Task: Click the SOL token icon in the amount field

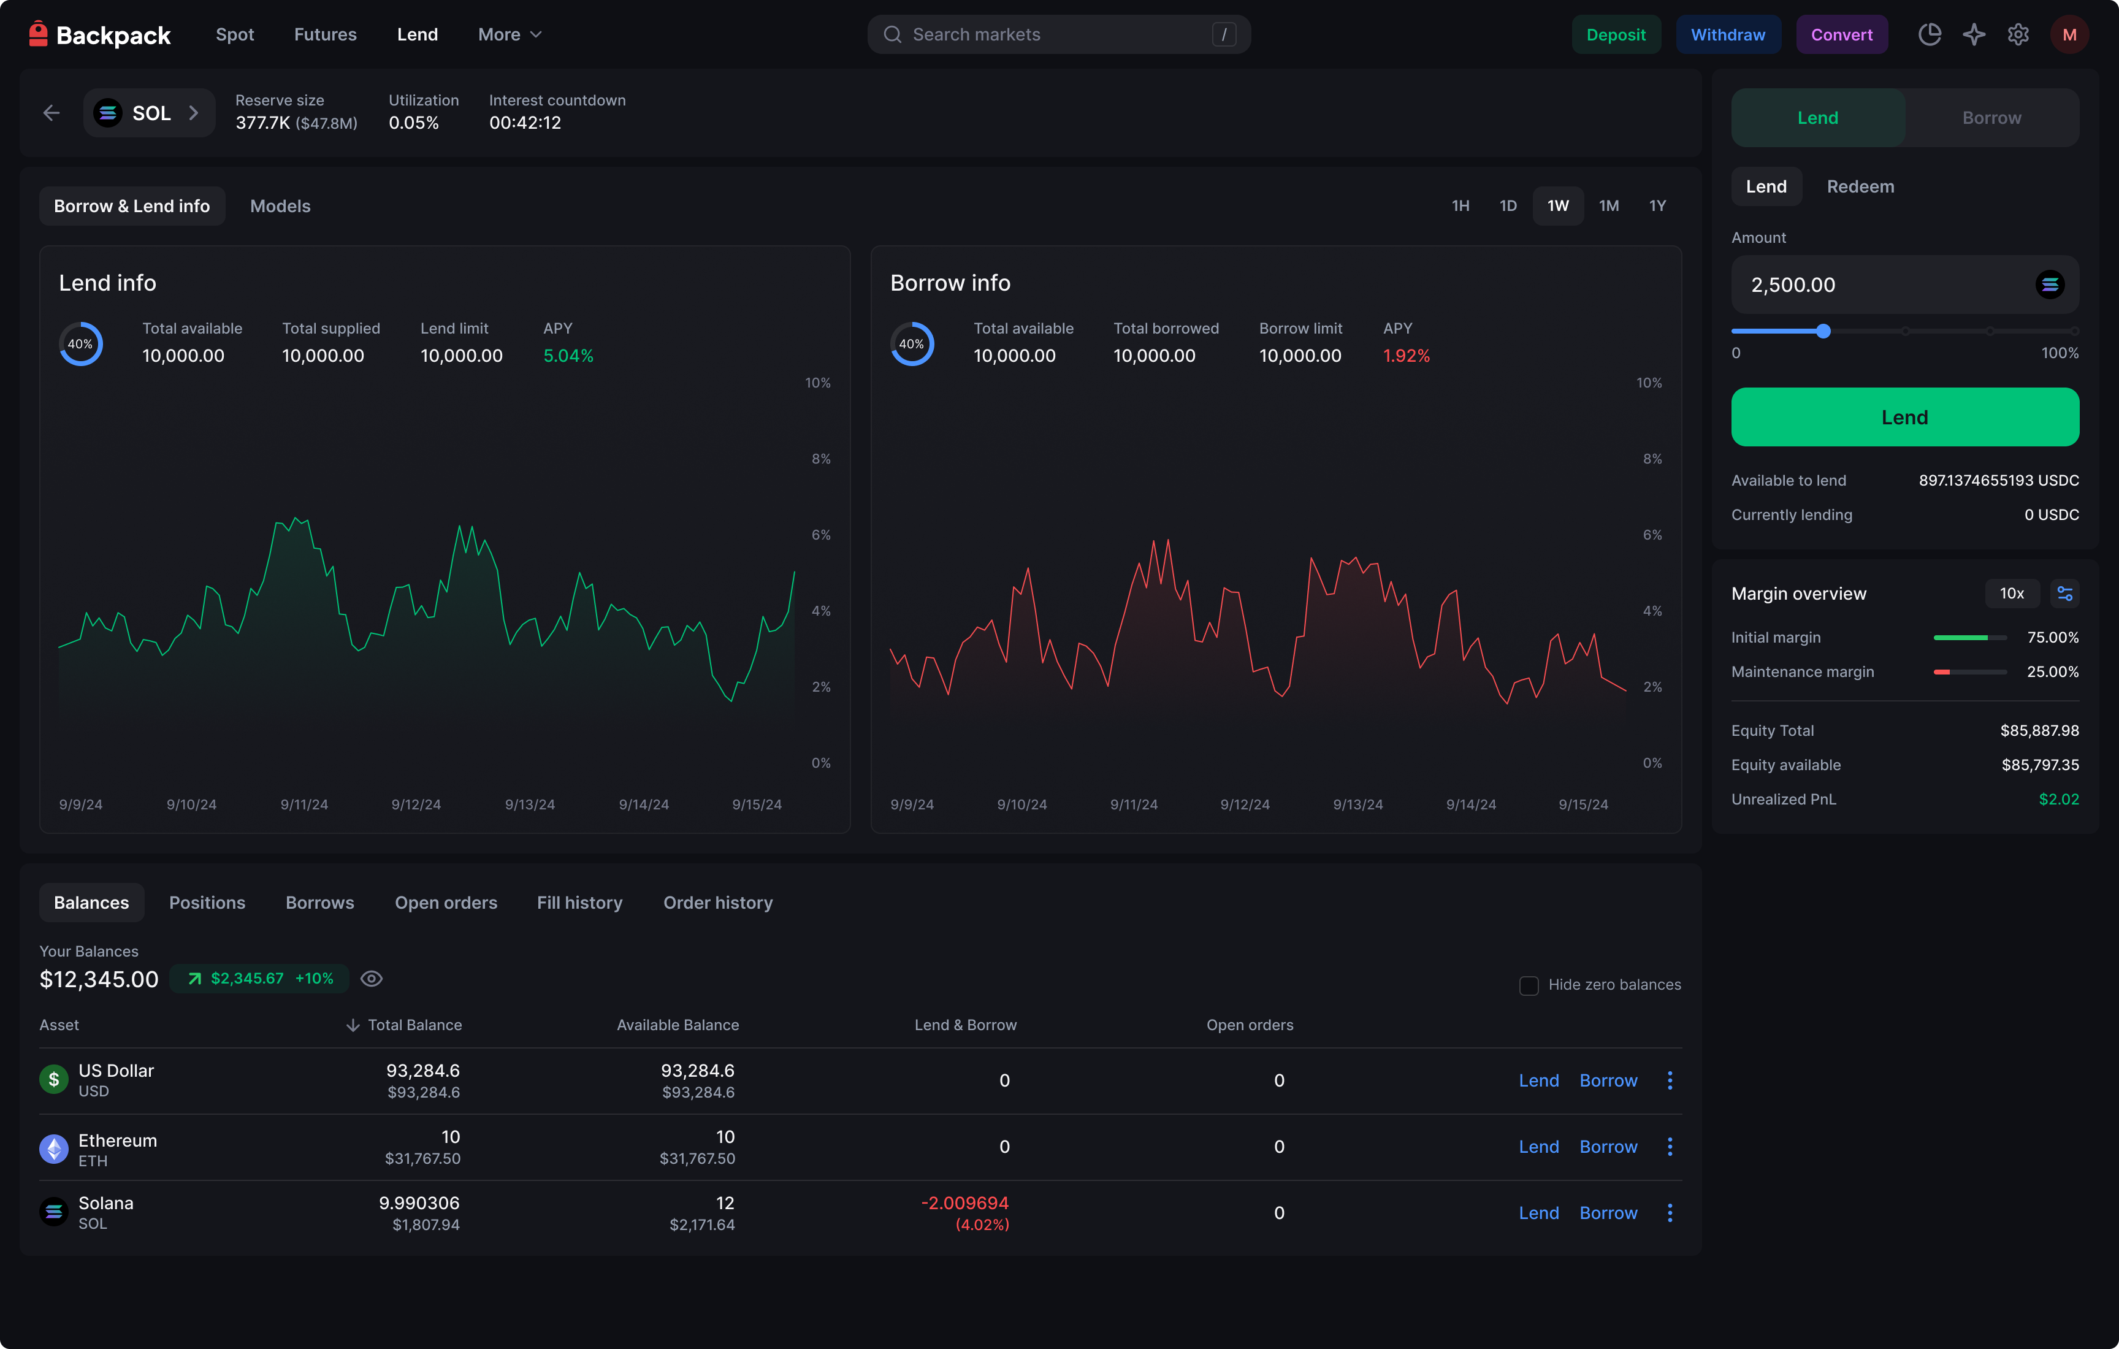Action: (x=2050, y=285)
